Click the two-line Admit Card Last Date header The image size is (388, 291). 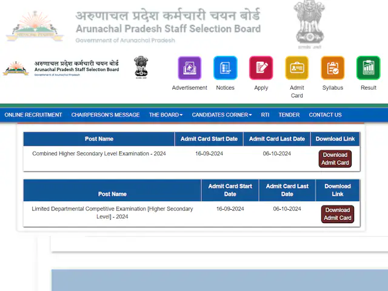coord(287,190)
